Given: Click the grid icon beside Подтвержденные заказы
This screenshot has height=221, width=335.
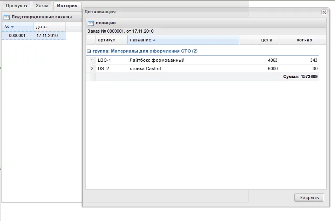Looking at the screenshot, I should [x=6, y=17].
